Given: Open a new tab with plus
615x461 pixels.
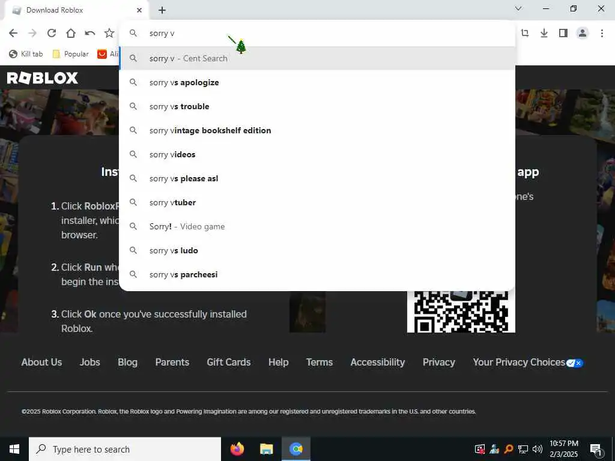Looking at the screenshot, I should 162,10.
